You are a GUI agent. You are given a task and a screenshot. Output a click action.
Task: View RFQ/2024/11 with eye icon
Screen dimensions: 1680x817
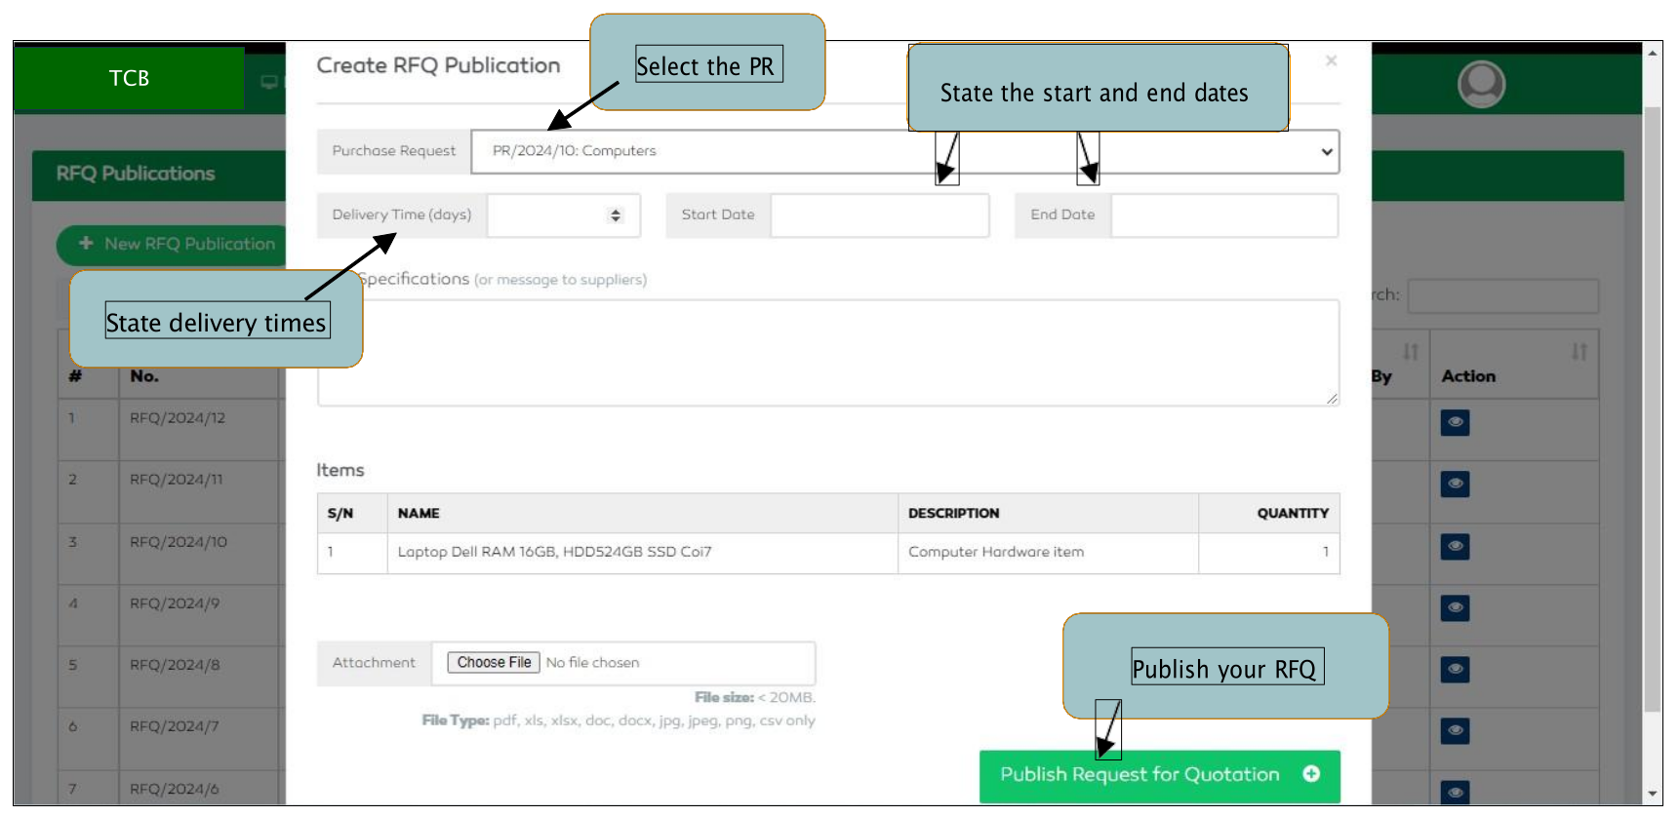click(1455, 484)
